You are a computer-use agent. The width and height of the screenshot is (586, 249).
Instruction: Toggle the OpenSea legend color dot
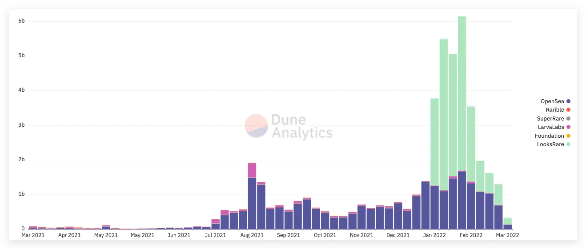point(568,101)
